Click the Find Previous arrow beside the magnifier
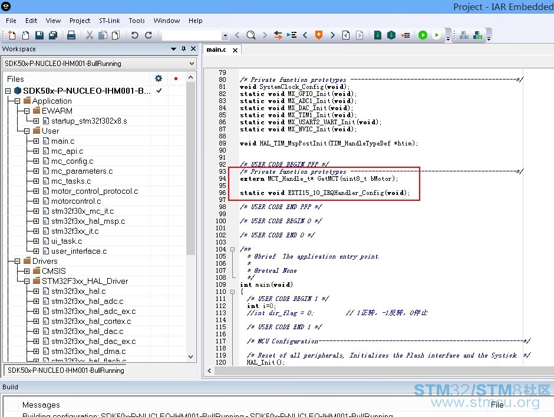The width and height of the screenshot is (554, 417). [x=238, y=35]
